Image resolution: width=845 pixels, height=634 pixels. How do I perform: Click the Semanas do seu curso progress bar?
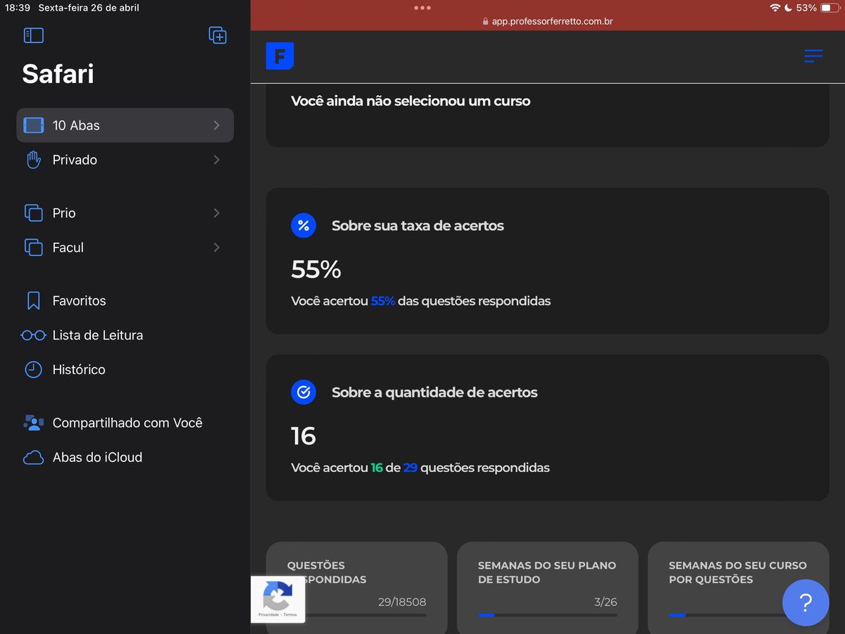(x=725, y=615)
